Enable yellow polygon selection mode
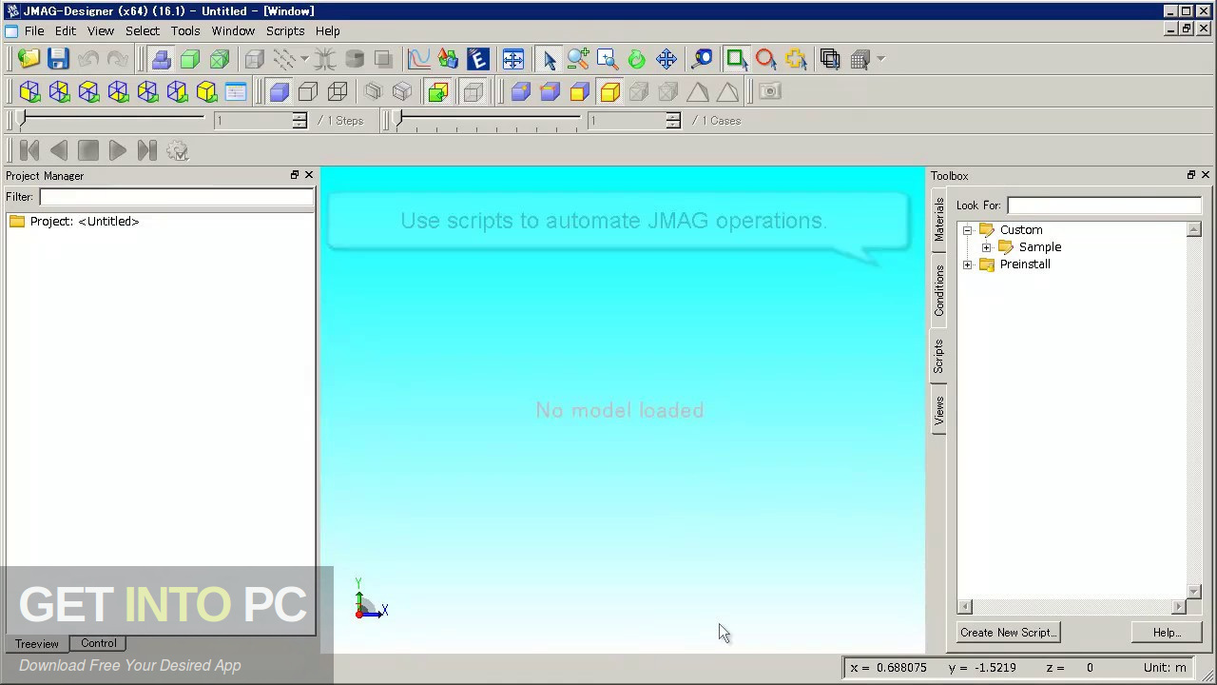The image size is (1217, 685). [x=795, y=59]
